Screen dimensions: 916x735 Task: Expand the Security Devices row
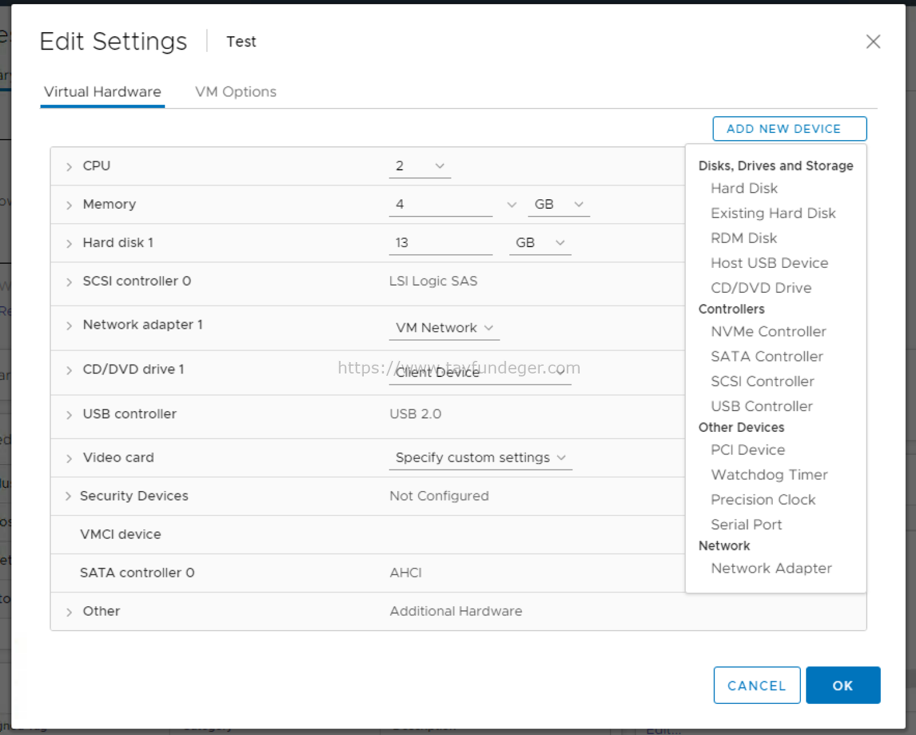click(69, 496)
